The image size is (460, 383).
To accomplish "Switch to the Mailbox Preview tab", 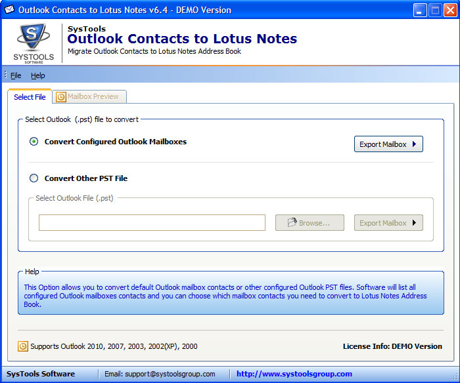I will (x=93, y=97).
